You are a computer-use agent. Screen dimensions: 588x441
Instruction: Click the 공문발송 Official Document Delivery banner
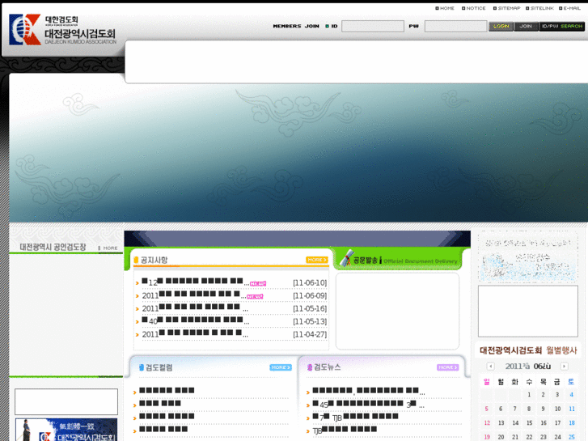(398, 259)
